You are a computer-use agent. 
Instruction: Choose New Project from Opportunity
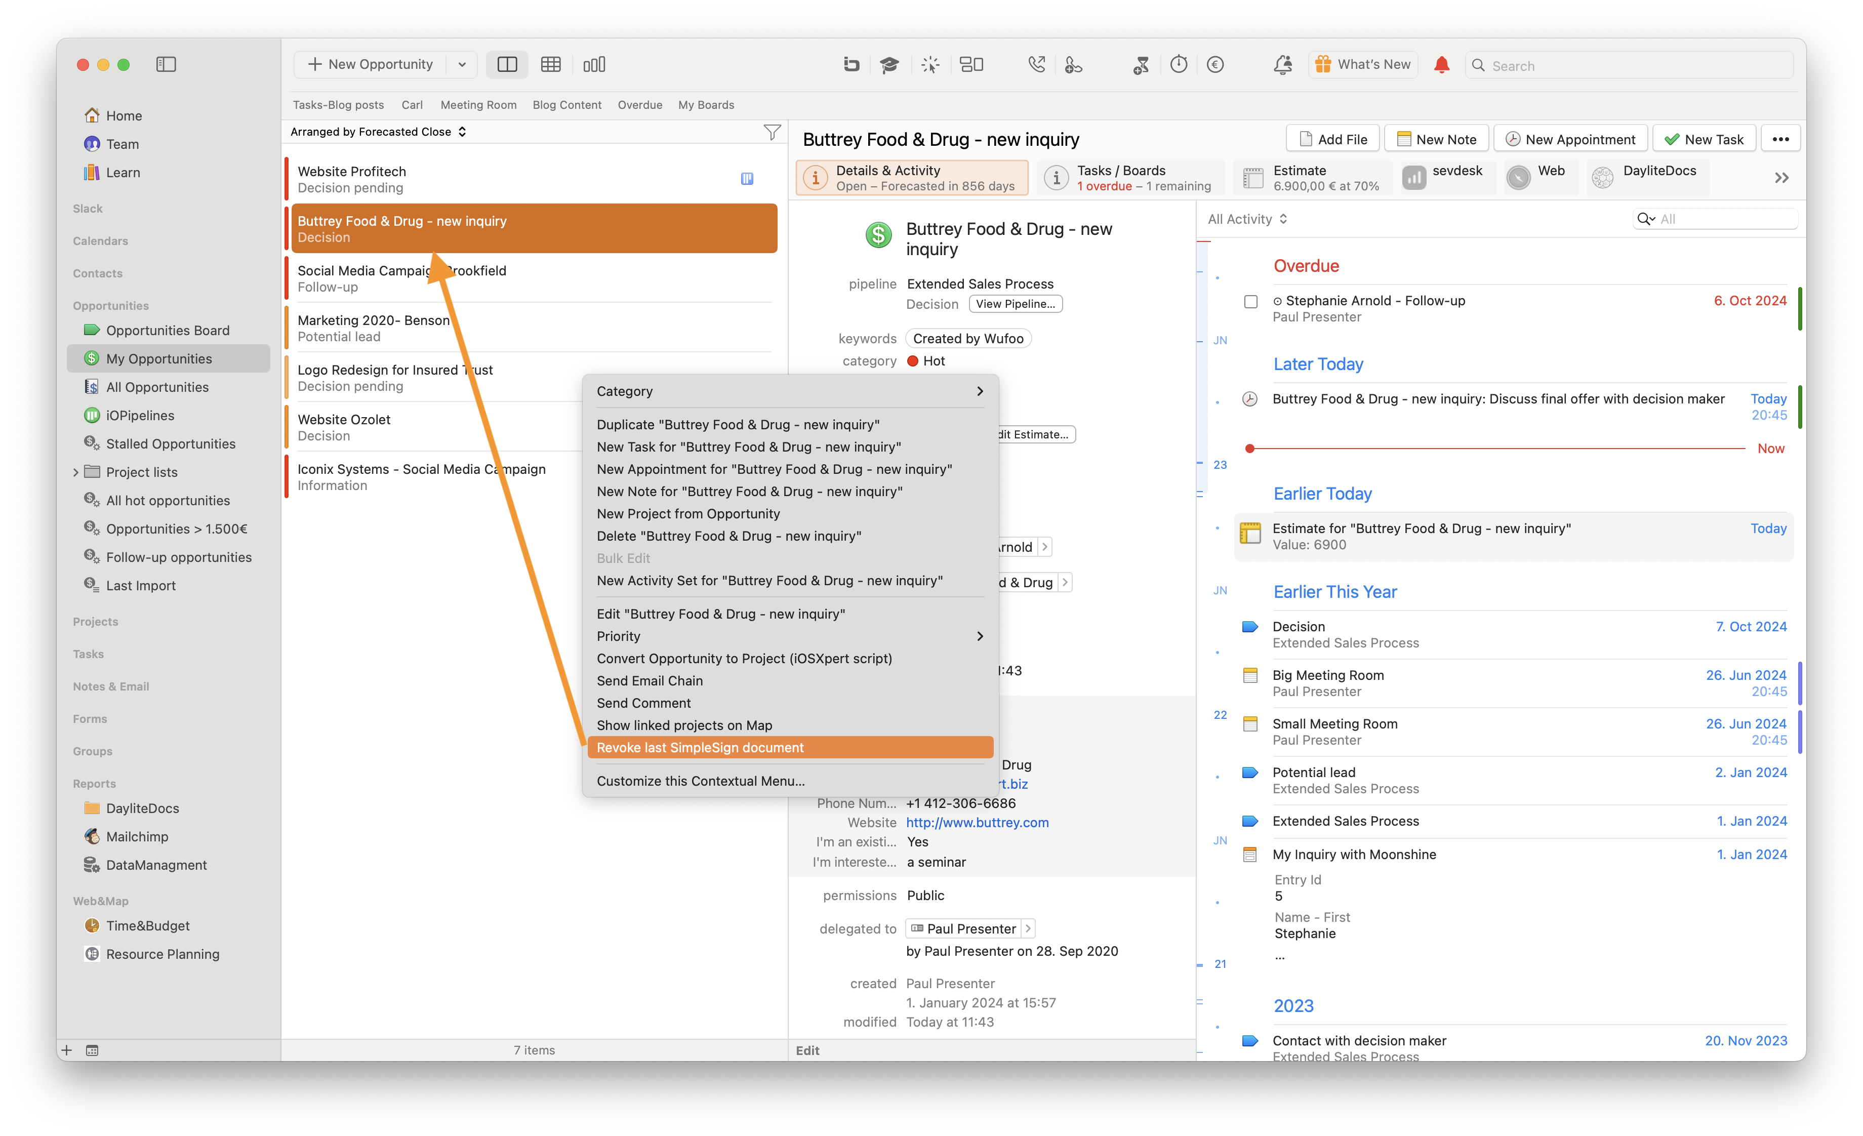(790, 513)
